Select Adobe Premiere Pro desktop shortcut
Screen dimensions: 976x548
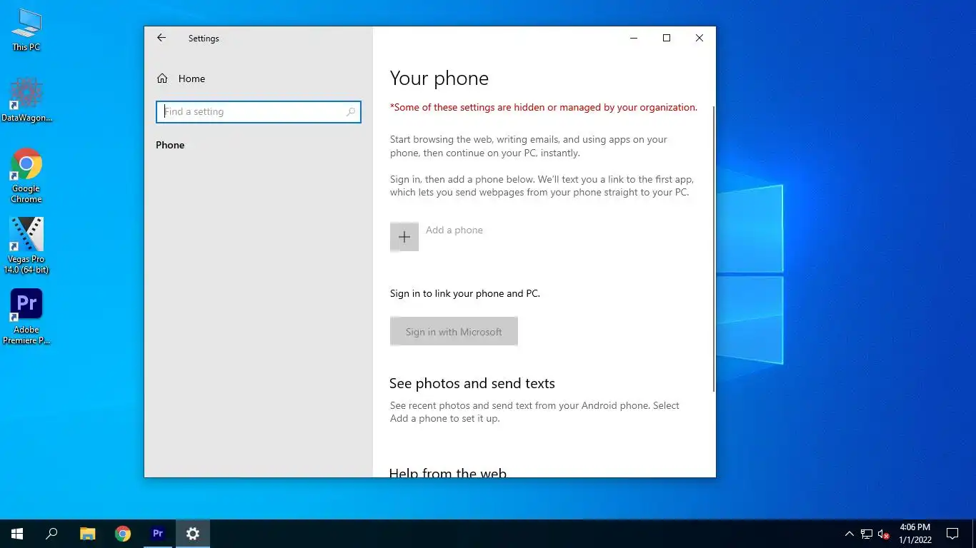click(x=26, y=317)
